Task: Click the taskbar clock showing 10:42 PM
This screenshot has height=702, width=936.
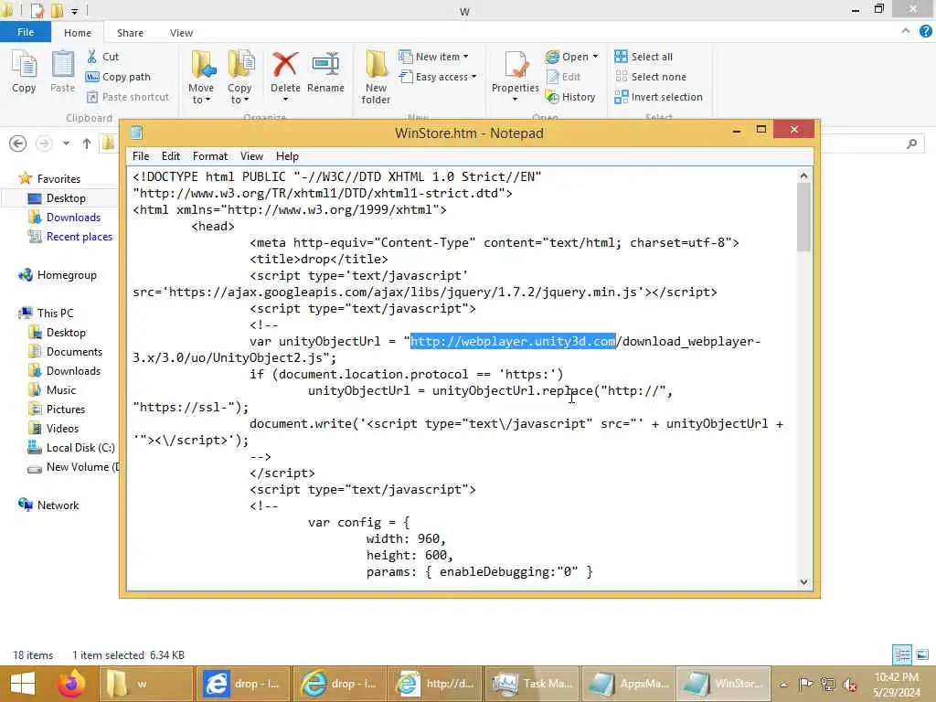Action: tap(896, 684)
